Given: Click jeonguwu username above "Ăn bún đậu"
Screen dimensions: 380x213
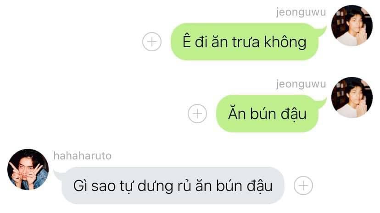Looking at the screenshot, I should click(x=301, y=84).
